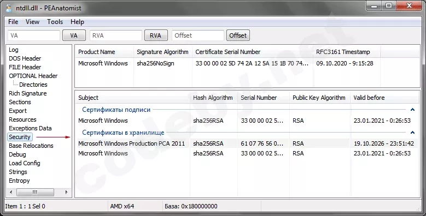Viewport: 426px width, 216px height.
Task: Click AMD x64 in status bar
Action: coord(122,206)
